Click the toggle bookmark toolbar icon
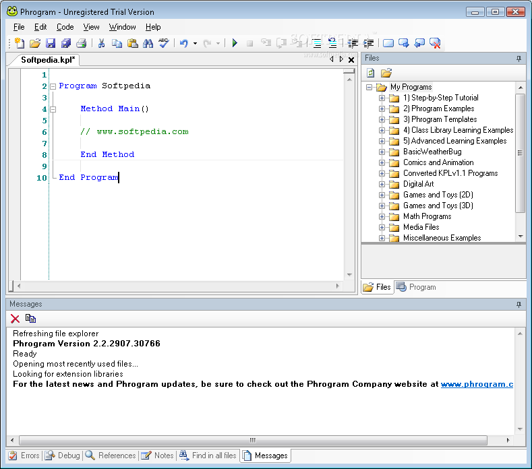The height and width of the screenshot is (469, 532). tap(388, 43)
